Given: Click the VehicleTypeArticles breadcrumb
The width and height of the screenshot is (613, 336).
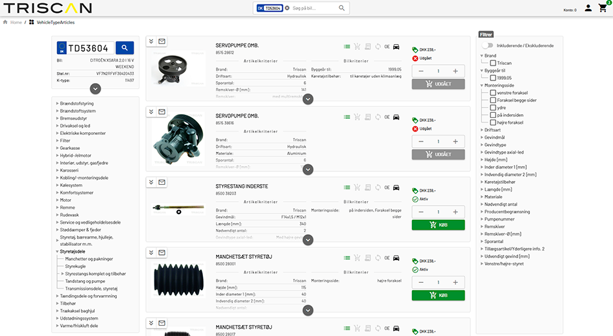Looking at the screenshot, I should pos(56,22).
